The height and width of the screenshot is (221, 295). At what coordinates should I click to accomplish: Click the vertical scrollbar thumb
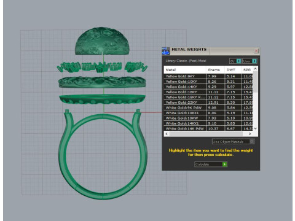pos(255,82)
